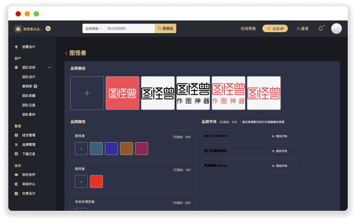
Task: Click the 成员管理 members icon
Action: [17, 135]
